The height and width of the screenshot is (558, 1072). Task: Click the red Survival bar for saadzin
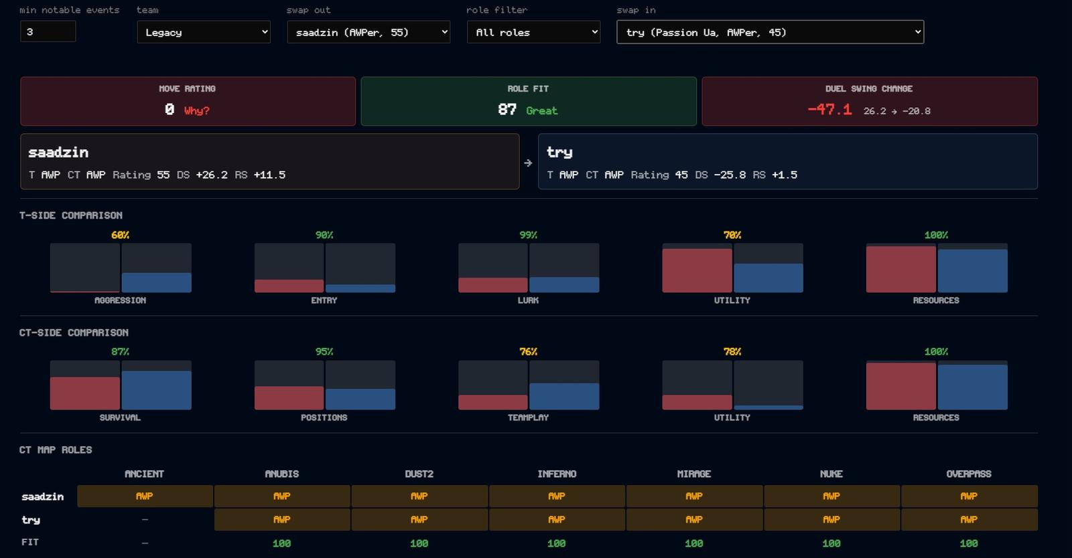(x=85, y=393)
